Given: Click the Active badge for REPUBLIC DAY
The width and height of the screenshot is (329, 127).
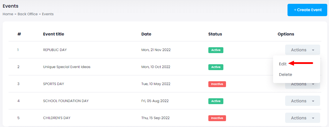Looking at the screenshot, I should (x=216, y=50).
